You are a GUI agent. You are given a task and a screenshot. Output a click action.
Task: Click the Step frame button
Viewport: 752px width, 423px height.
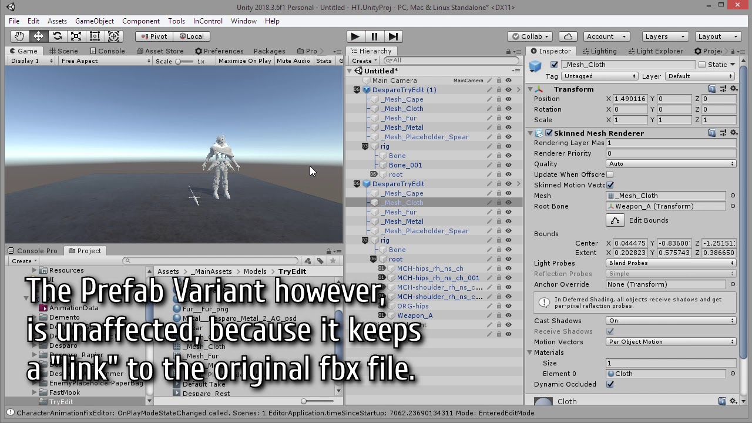[x=394, y=36]
